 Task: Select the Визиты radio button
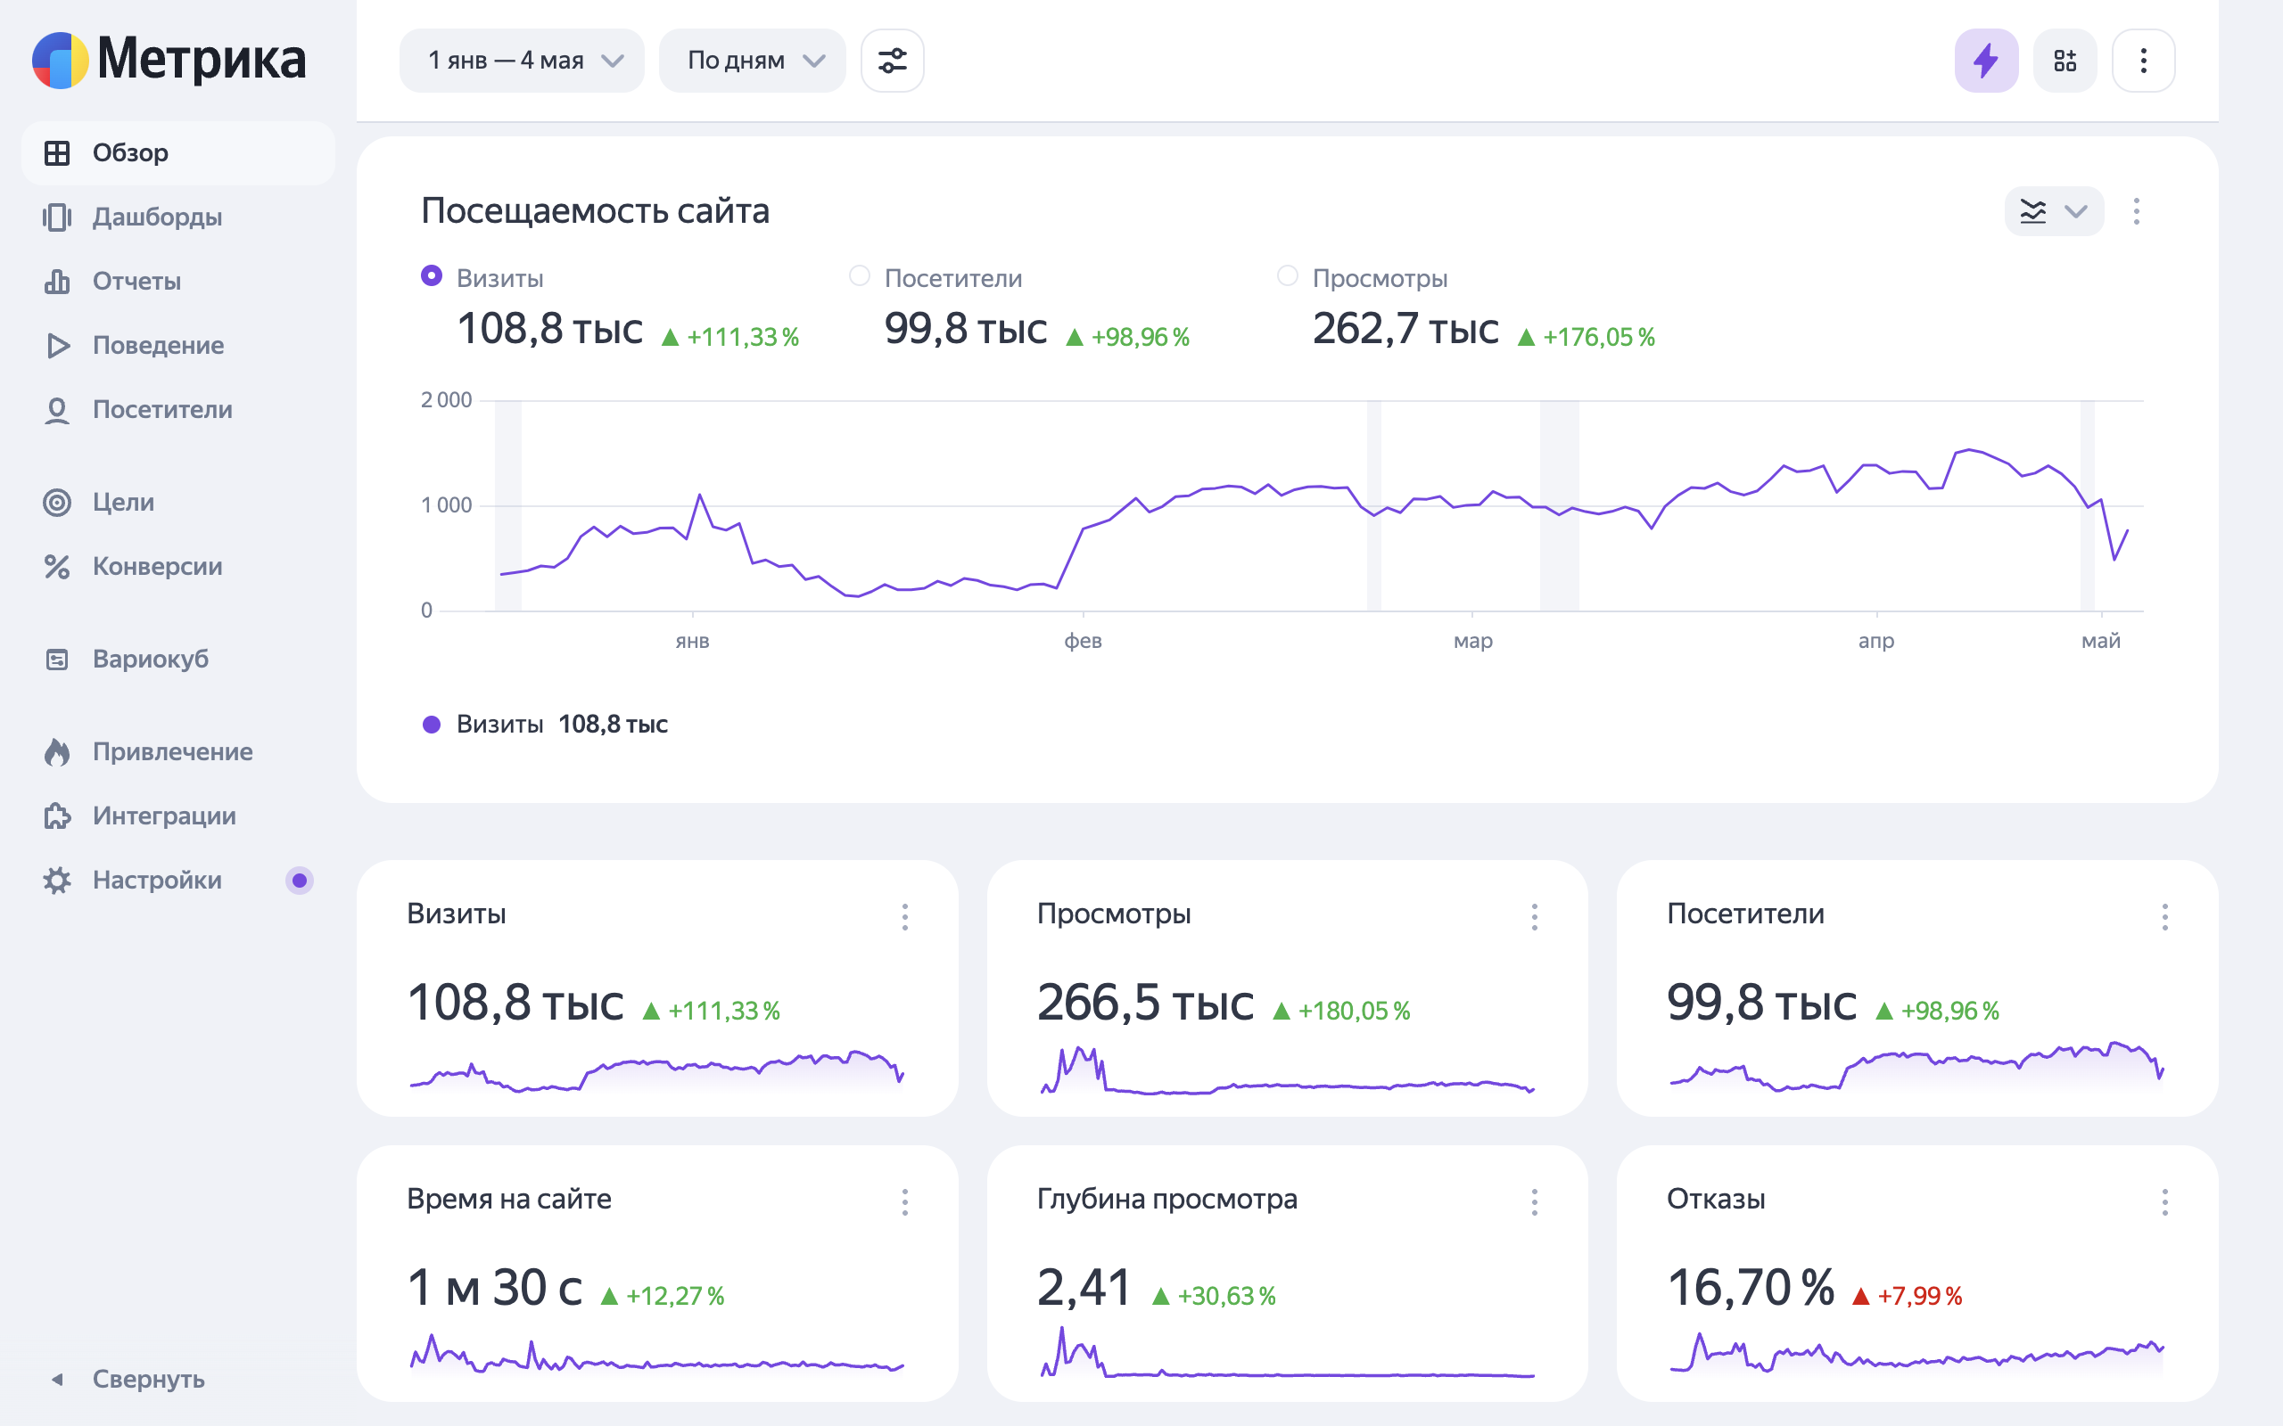click(431, 276)
